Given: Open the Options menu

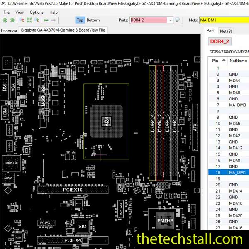Looking at the screenshot, I should pyautogui.click(x=37, y=12).
